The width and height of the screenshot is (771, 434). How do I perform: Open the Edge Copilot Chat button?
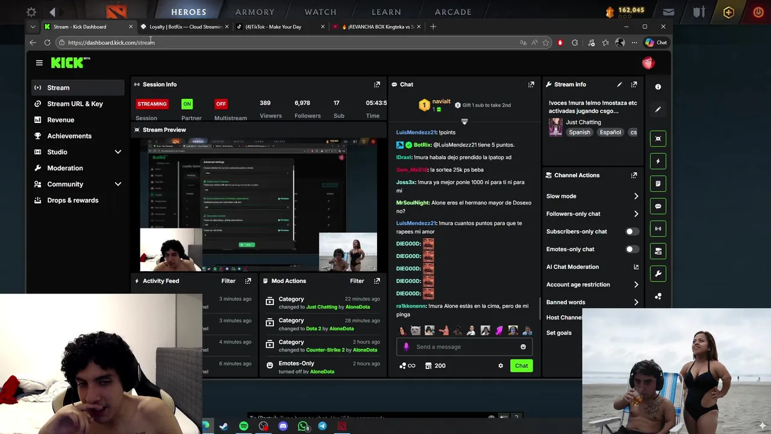(656, 42)
